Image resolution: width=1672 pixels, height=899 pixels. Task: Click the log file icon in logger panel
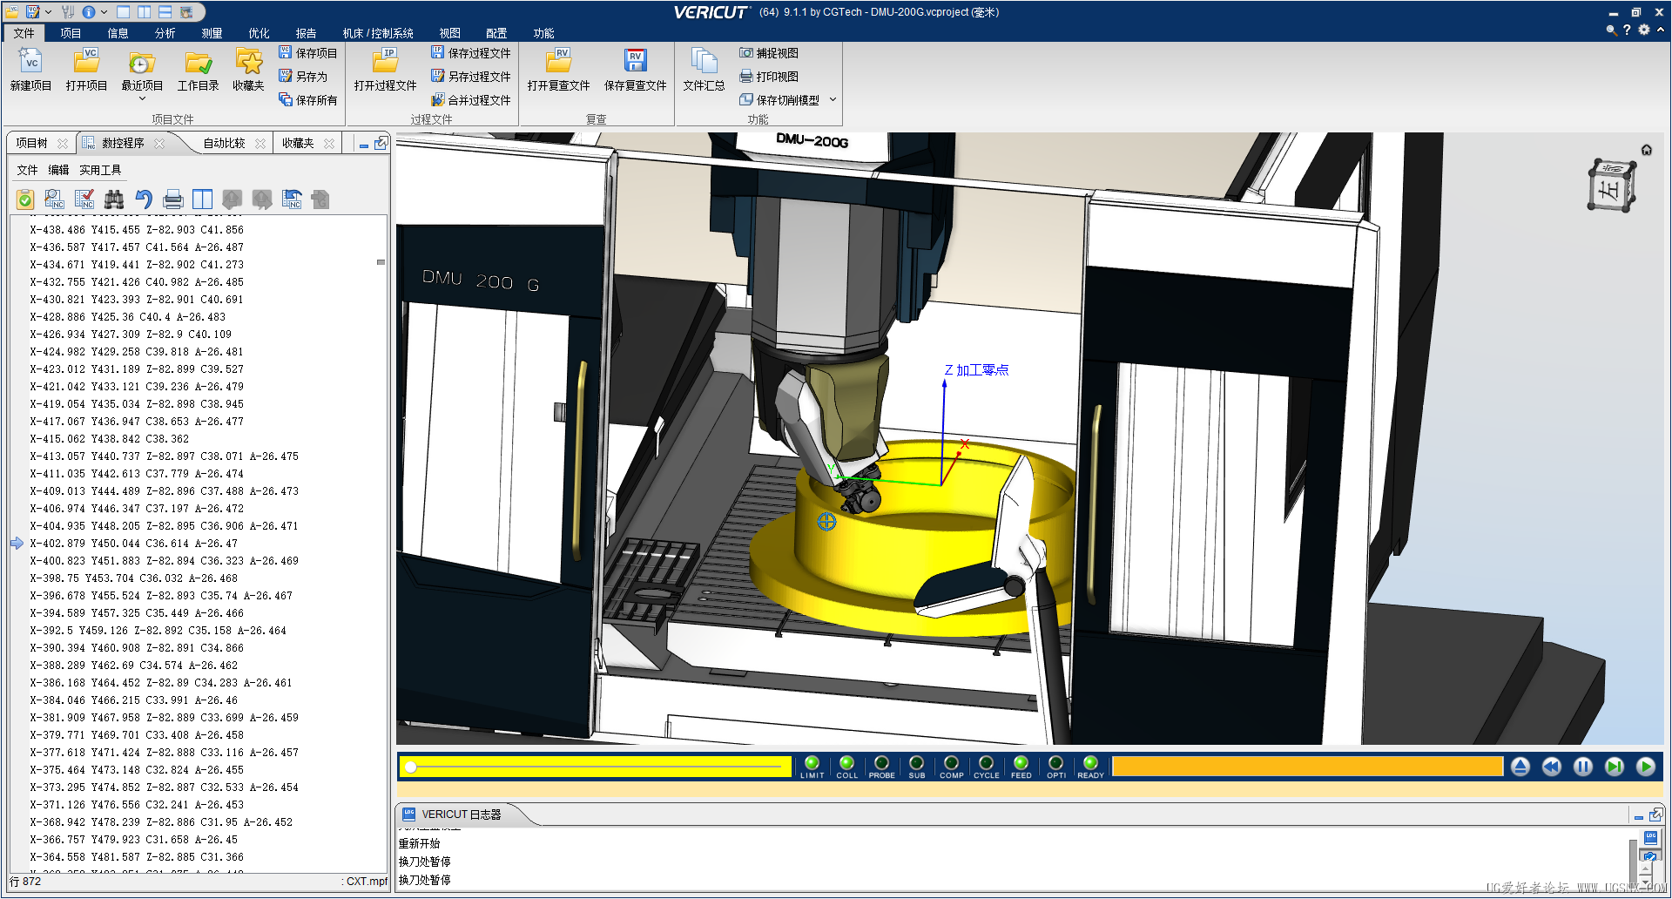pyautogui.click(x=1650, y=837)
